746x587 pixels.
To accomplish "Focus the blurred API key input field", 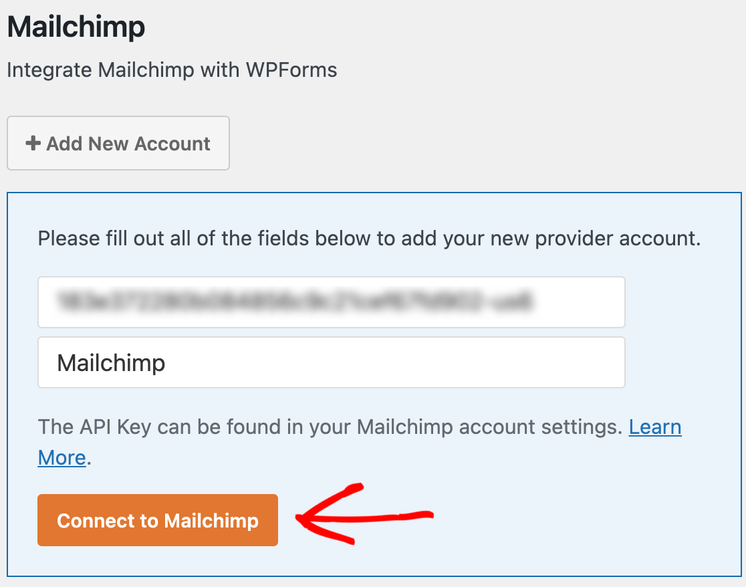I will (331, 302).
